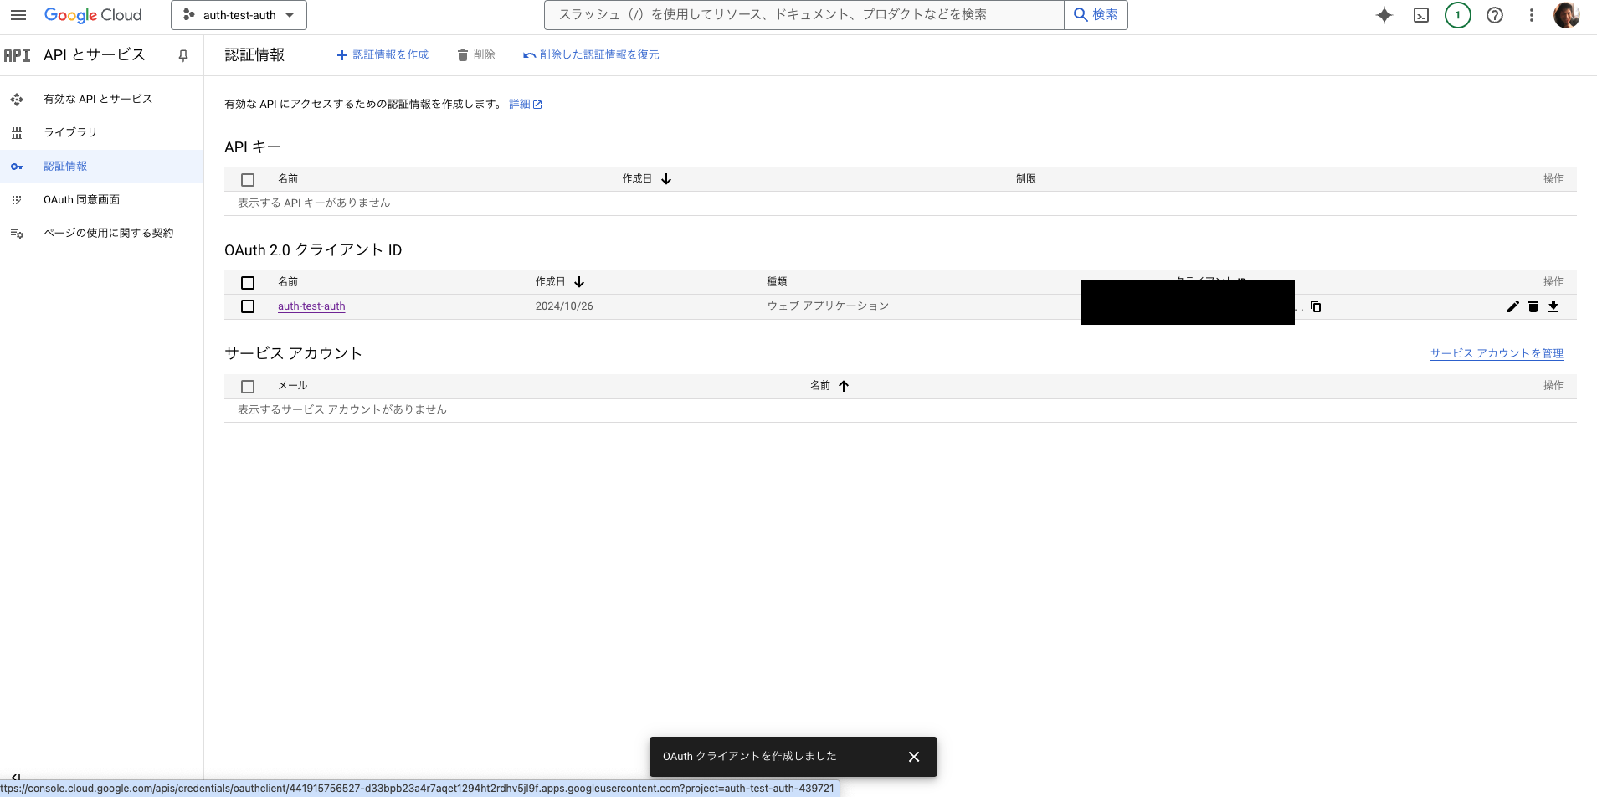
Task: Select all API keys via header checkbox
Action: click(248, 179)
